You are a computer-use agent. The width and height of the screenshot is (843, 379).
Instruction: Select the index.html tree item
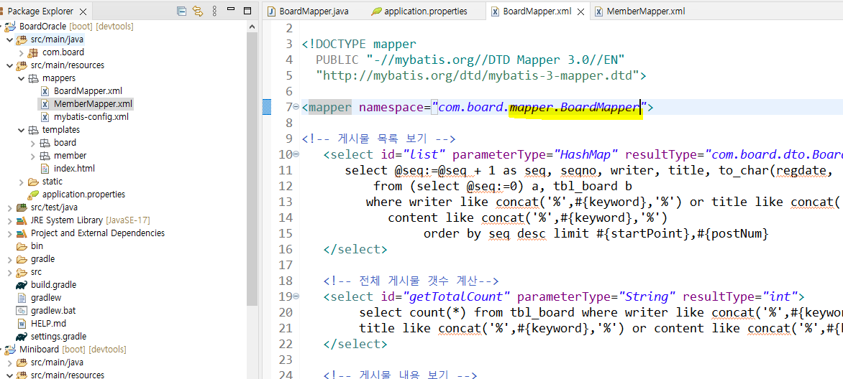point(74,169)
